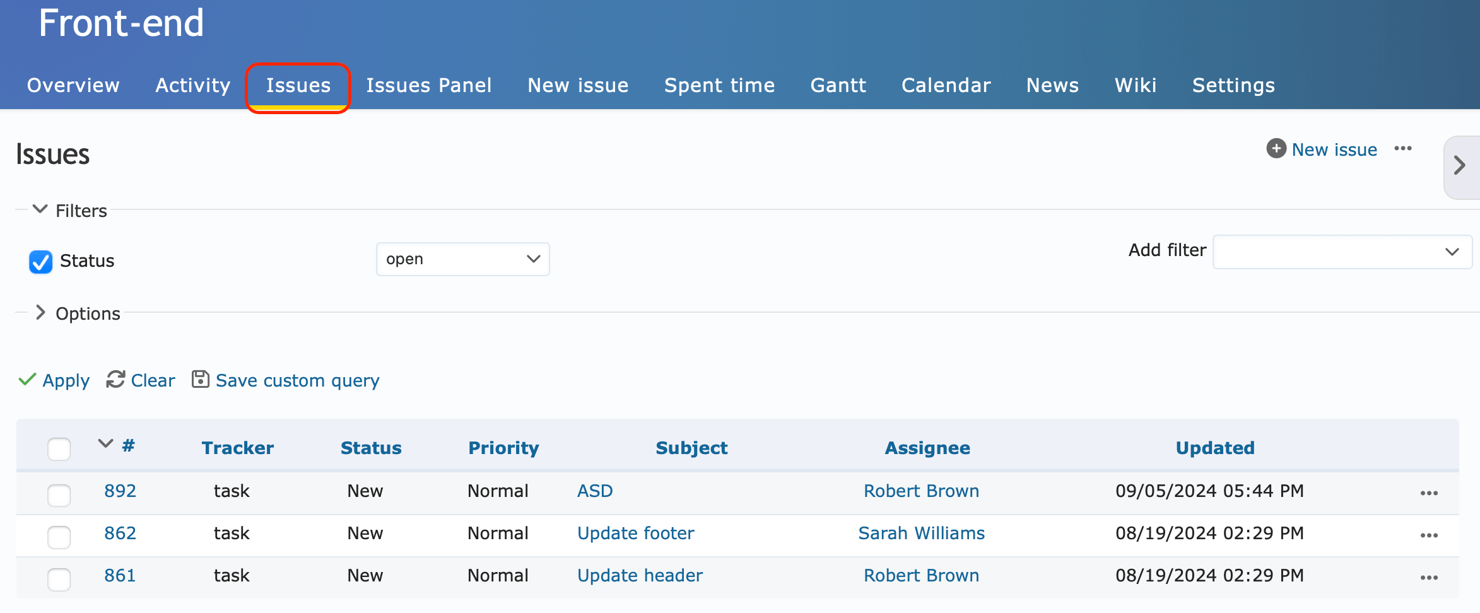Apply the current filters via checkmark icon
Screen dimensions: 1480x613
click(x=27, y=380)
